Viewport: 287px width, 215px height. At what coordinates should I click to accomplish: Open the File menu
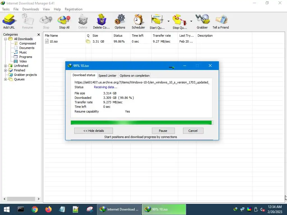point(16,9)
